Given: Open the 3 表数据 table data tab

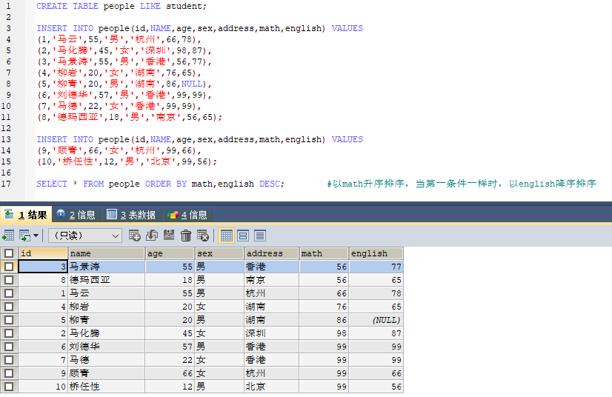Looking at the screenshot, I should pyautogui.click(x=132, y=214).
